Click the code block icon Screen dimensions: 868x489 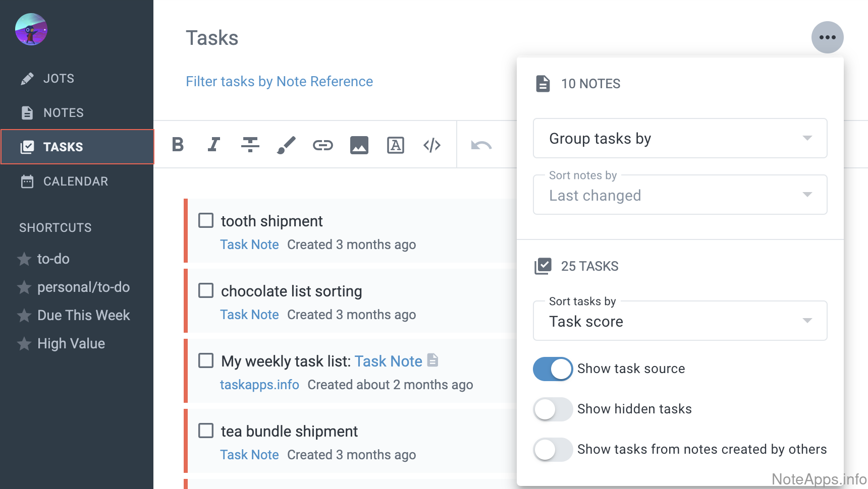click(x=432, y=145)
